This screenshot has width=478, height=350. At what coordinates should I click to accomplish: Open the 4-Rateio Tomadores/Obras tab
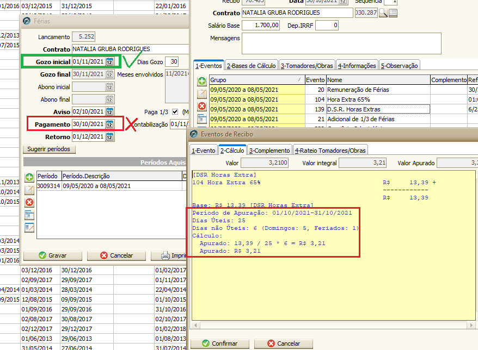330,151
